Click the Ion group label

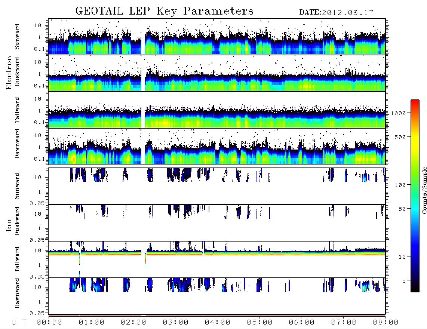[x=9, y=225]
